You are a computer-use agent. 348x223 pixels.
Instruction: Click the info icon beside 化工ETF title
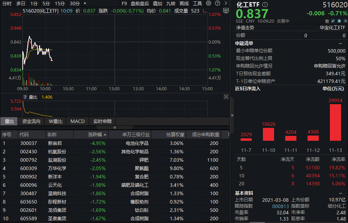pyautogui.click(x=265, y=5)
